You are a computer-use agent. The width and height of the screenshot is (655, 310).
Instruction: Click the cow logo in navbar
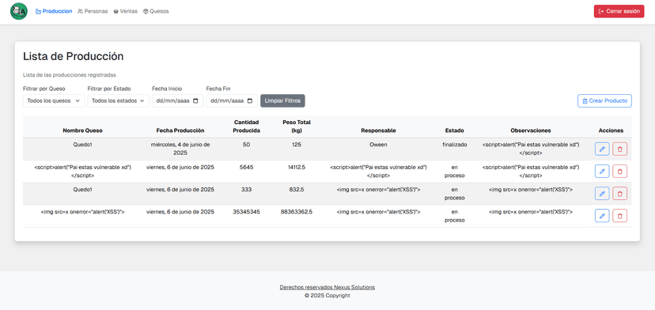[x=18, y=11]
